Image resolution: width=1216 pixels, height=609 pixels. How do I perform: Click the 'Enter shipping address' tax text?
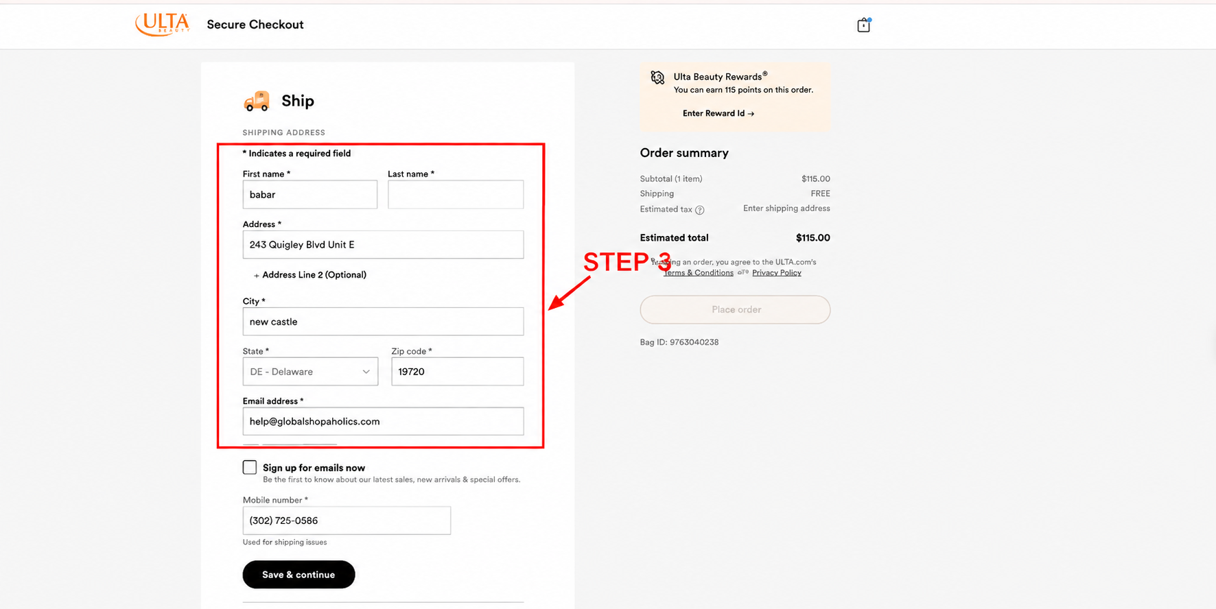(786, 208)
